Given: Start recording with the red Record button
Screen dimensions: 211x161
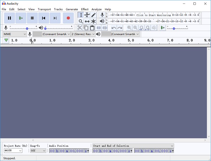Looking at the screenshot, I should pyautogui.click(x=68, y=18).
